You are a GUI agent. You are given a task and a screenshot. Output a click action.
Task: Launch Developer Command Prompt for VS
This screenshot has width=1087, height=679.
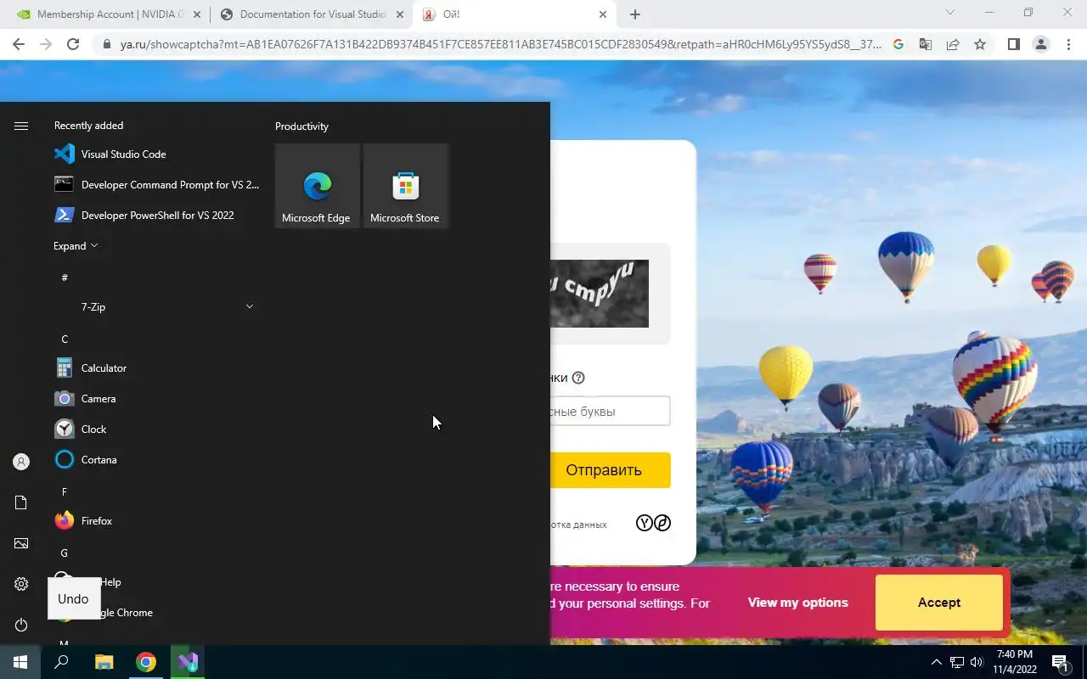click(x=156, y=185)
